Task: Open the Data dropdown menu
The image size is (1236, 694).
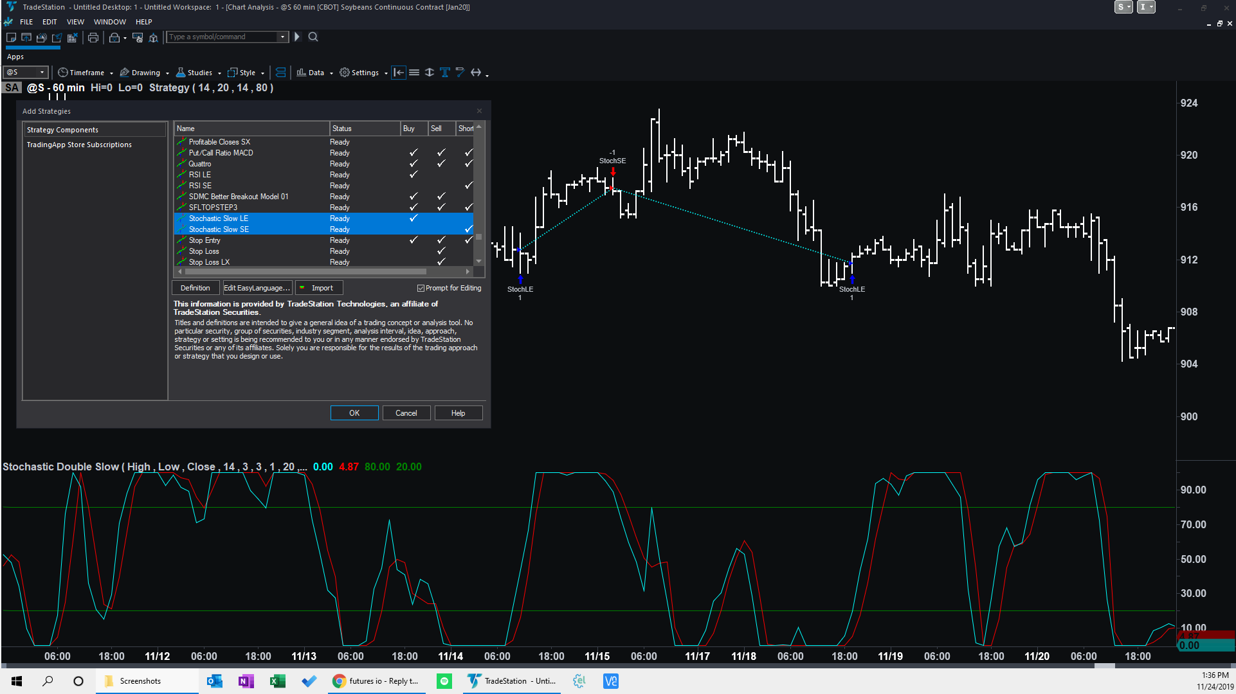Action: click(x=315, y=73)
